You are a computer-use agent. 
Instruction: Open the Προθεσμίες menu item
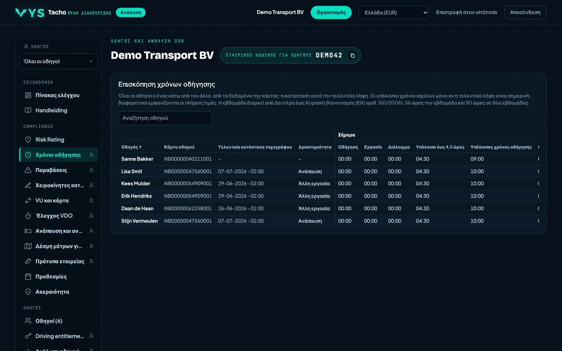pos(58,277)
